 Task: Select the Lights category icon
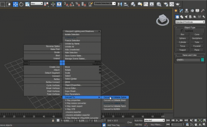[x=186, y=17]
